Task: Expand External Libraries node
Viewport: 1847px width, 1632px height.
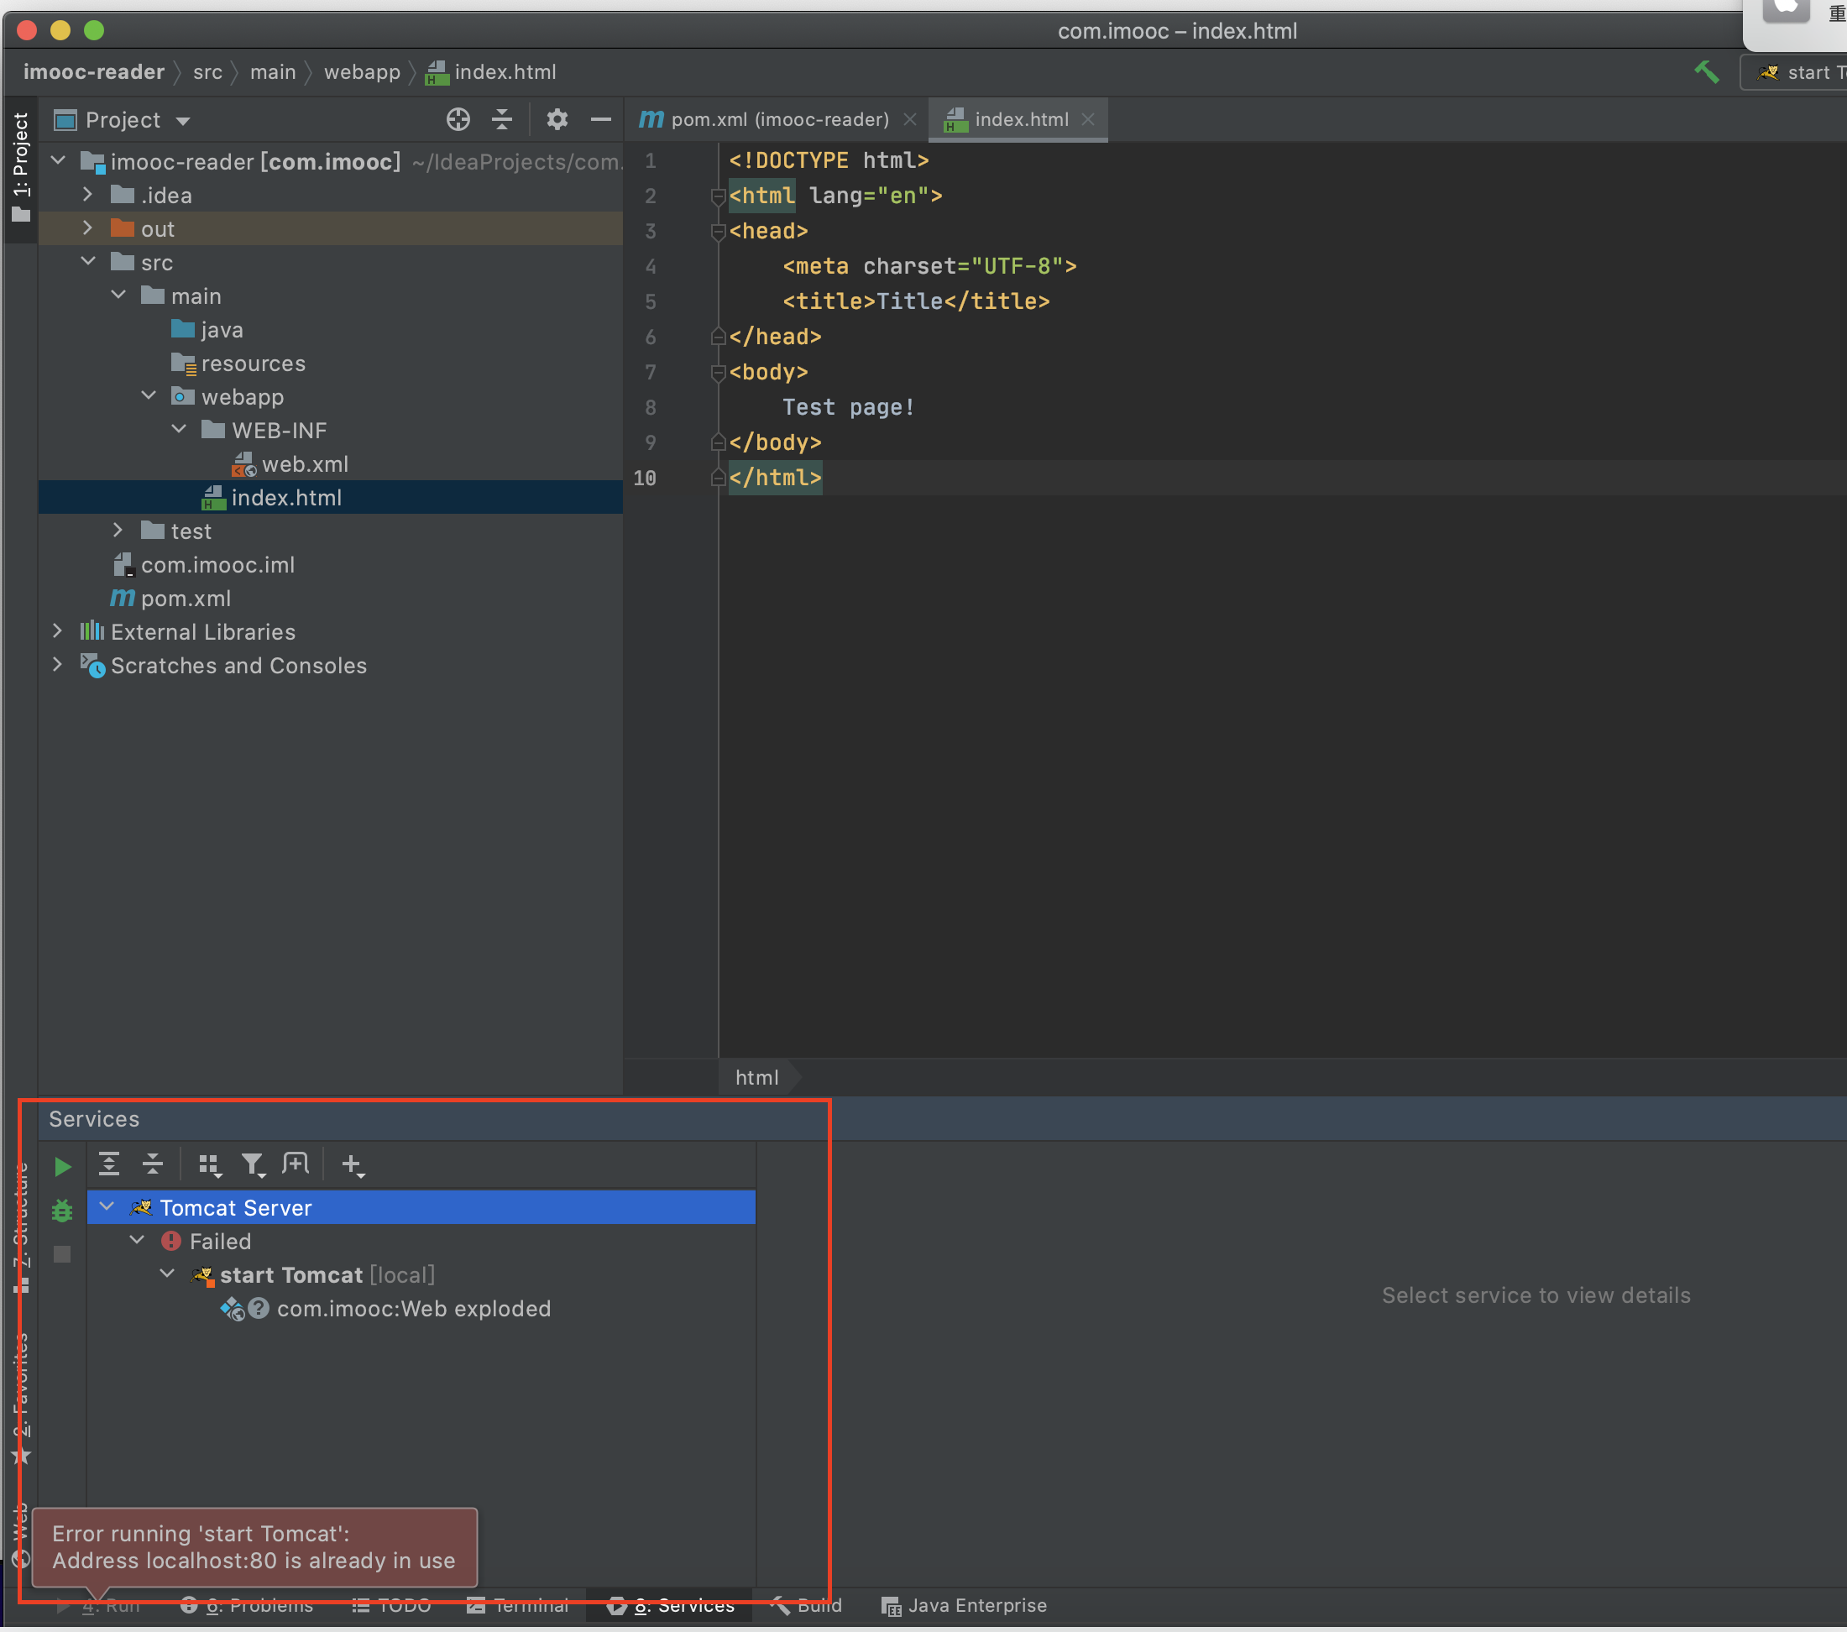Action: tap(58, 630)
